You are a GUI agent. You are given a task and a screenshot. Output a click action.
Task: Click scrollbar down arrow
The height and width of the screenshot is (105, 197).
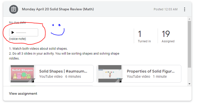[x=189, y=84]
